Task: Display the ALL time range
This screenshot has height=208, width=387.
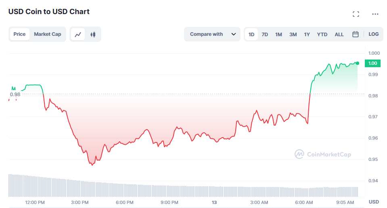Action: pos(339,34)
